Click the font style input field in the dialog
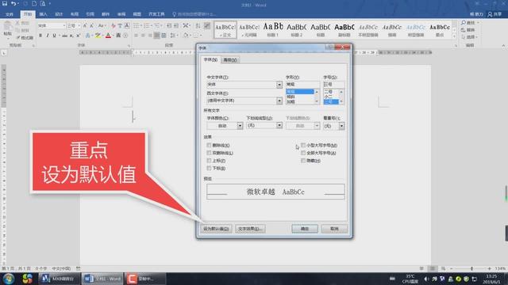508x285 pixels. [x=302, y=85]
